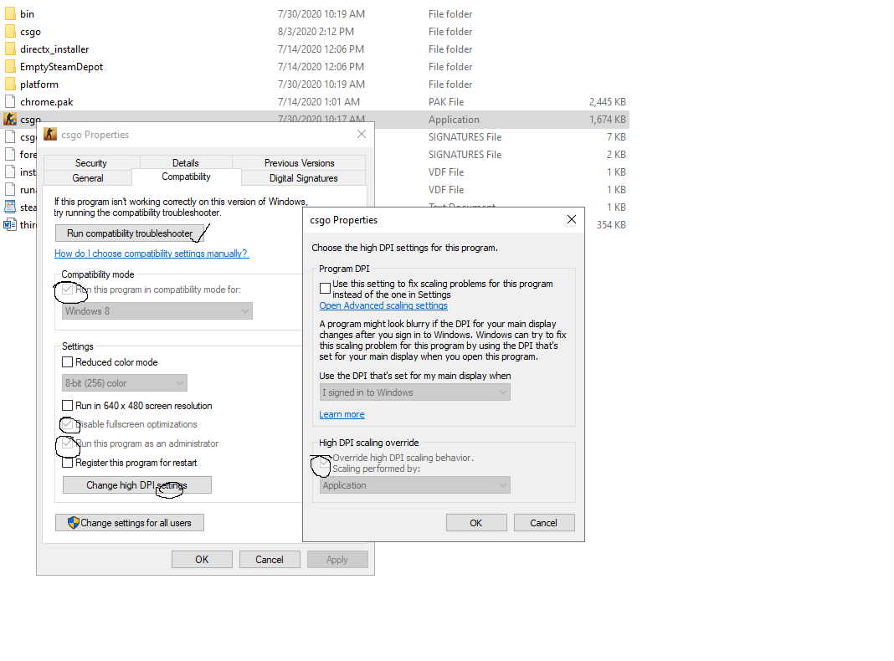Open the Application scaling dropdown

tap(414, 485)
